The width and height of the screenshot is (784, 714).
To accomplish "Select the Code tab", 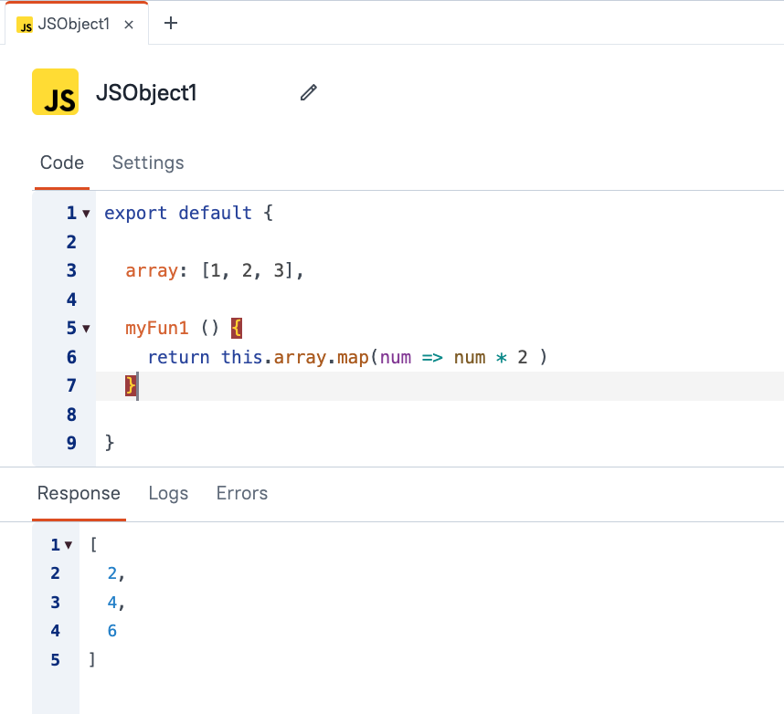I will coord(62,163).
